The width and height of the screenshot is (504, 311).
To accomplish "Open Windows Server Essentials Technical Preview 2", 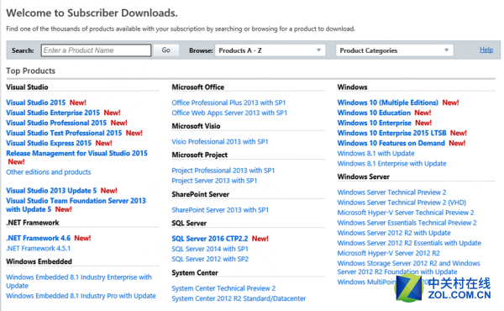I will [407, 223].
